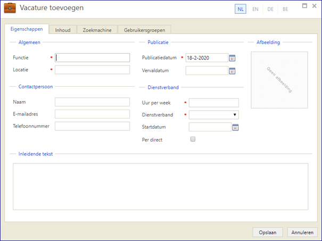Click the briefcase vacancy icon

pos(10,8)
